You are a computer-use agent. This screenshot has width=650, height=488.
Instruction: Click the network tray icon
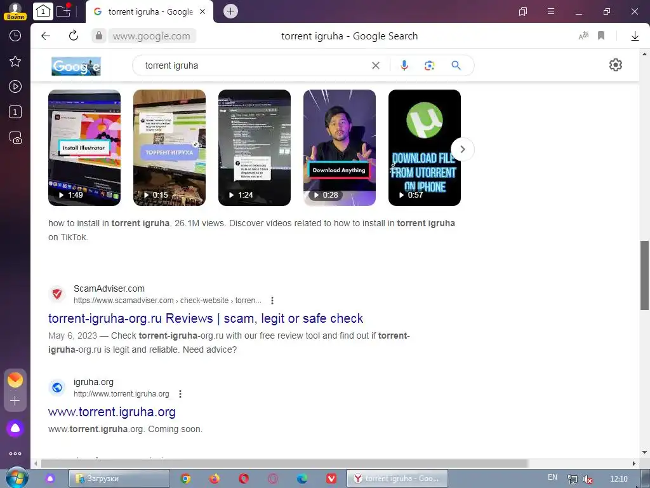click(572, 479)
